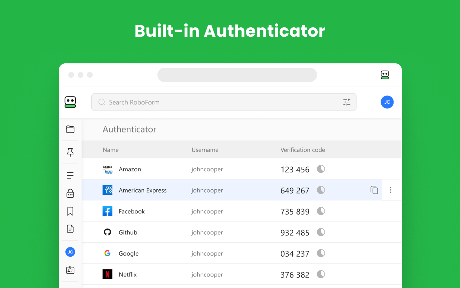Click the JC contact icon in sidebar
This screenshot has height=288, width=460.
[70, 252]
